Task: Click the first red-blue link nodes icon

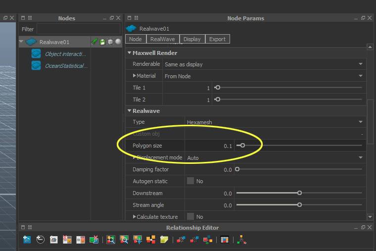Action: pyautogui.click(x=181, y=240)
